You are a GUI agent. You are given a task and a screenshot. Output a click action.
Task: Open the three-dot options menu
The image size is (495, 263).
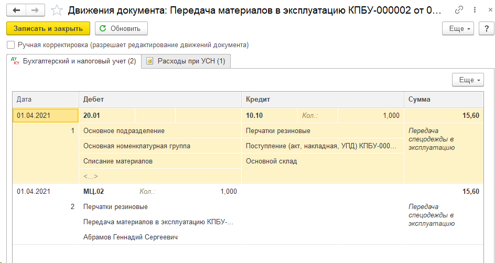(475, 10)
